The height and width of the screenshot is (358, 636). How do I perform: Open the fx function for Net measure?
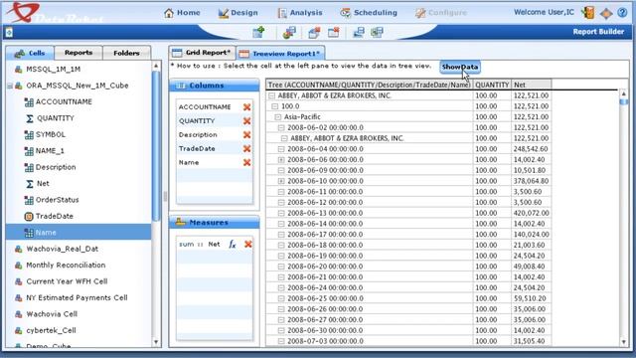point(233,244)
